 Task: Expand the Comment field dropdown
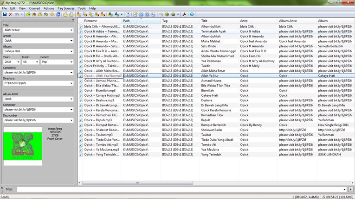pos(71,73)
